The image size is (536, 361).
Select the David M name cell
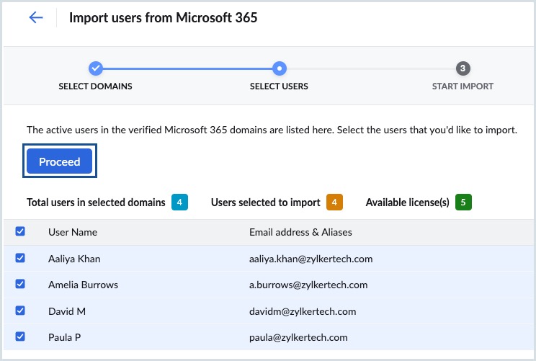click(67, 311)
